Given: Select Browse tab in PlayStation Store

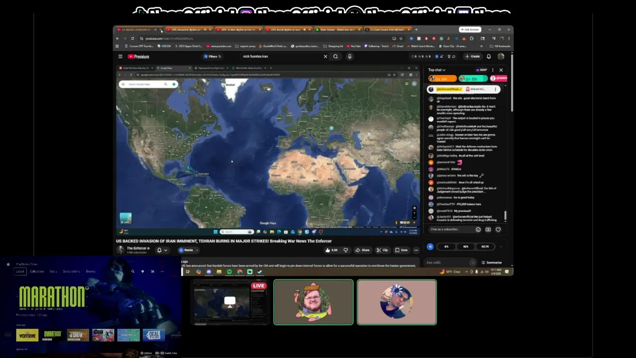Looking at the screenshot, I should click(x=91, y=271).
